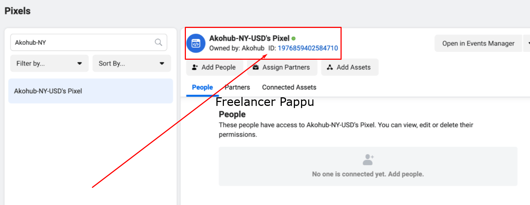Viewport: 530px width, 205px height.
Task: Click the Akohub-NY search input field
Action: 89,42
